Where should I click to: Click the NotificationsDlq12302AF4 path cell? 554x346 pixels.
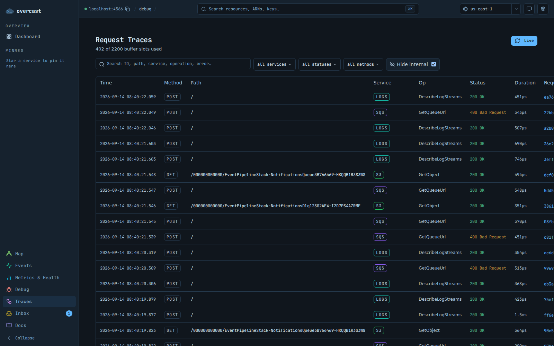coord(276,206)
